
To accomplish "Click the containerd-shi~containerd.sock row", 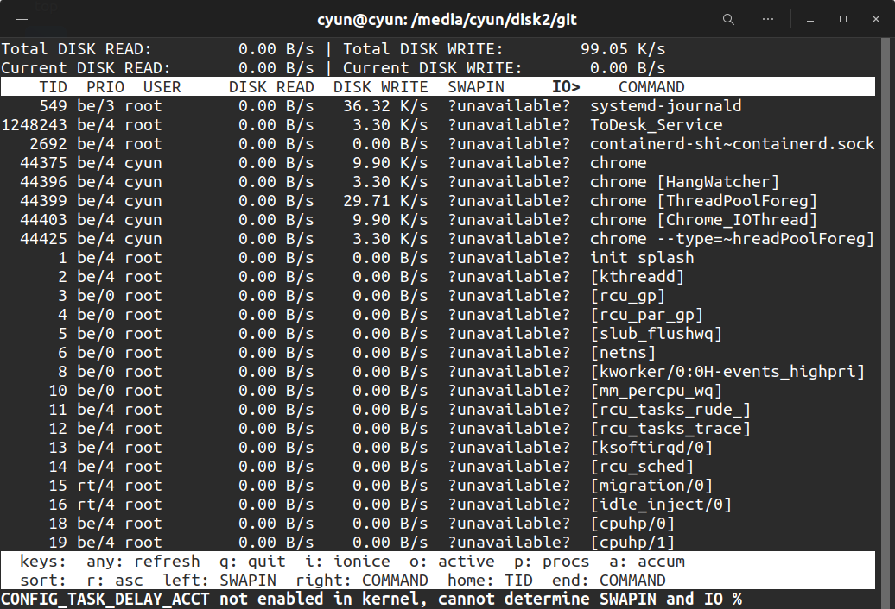I will [x=438, y=143].
